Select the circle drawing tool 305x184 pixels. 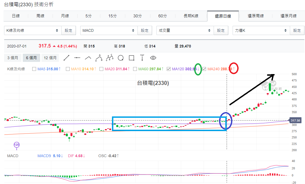pyautogui.click(x=121, y=58)
